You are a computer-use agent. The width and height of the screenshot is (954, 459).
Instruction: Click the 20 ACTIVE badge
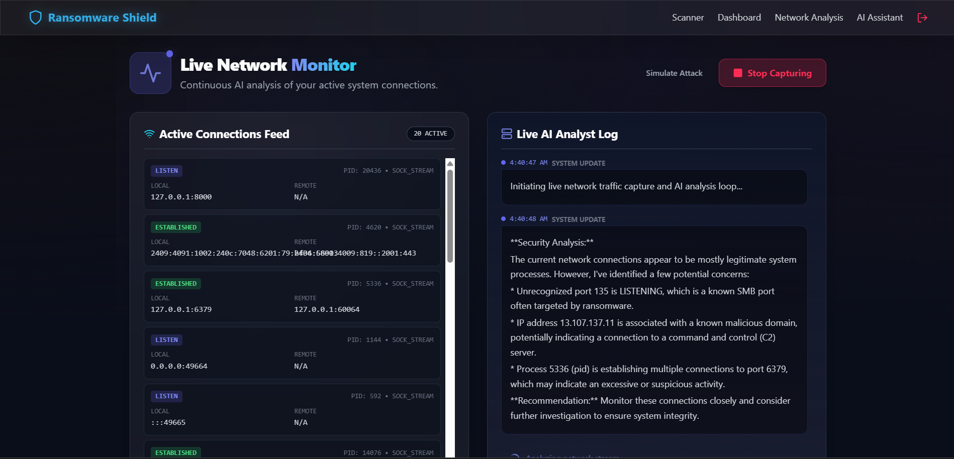point(430,134)
